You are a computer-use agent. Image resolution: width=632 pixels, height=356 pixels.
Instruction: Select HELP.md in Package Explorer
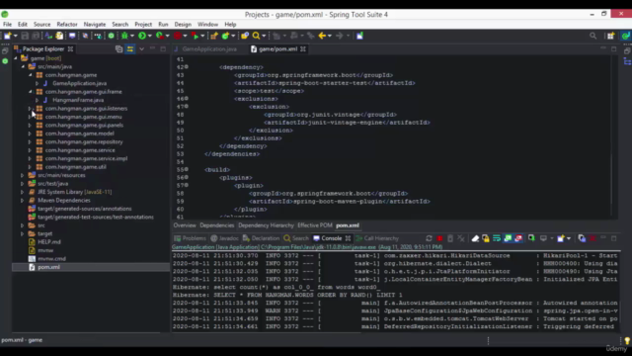click(49, 242)
